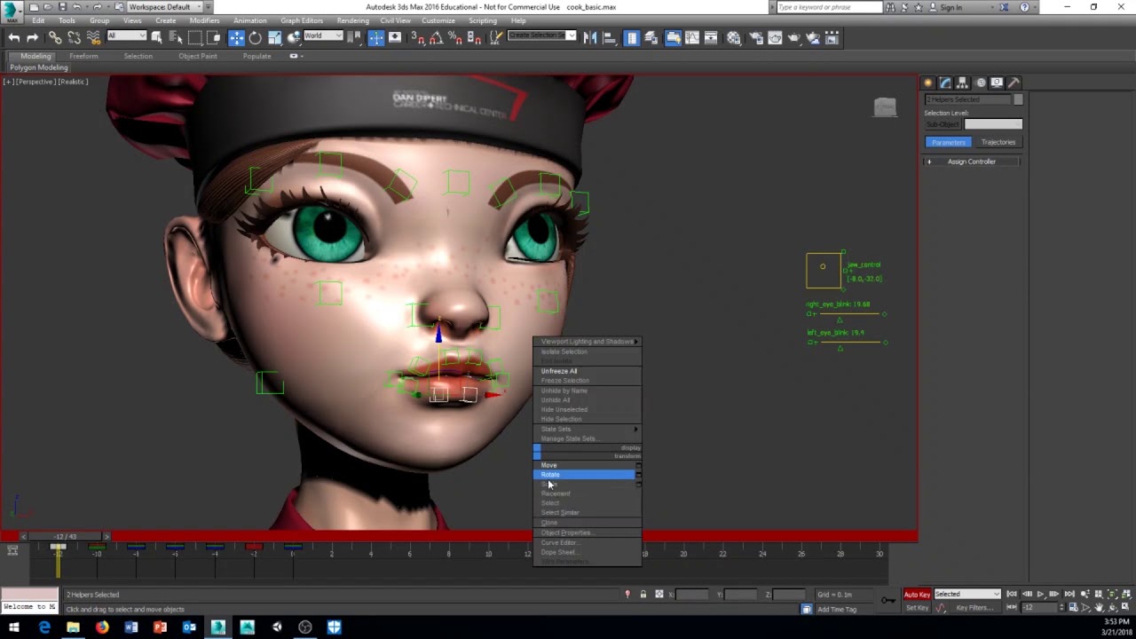Click the Unlink Selection icon
Image resolution: width=1136 pixels, height=639 pixels.
pos(74,37)
